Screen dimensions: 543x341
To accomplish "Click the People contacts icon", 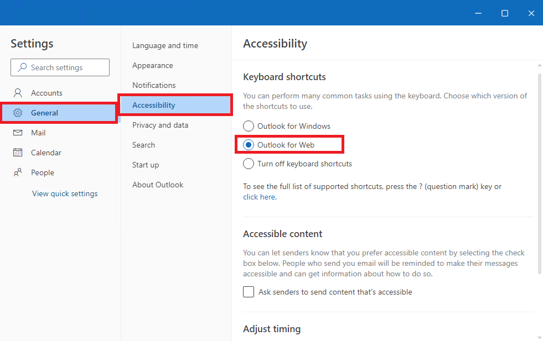I will coord(18,172).
